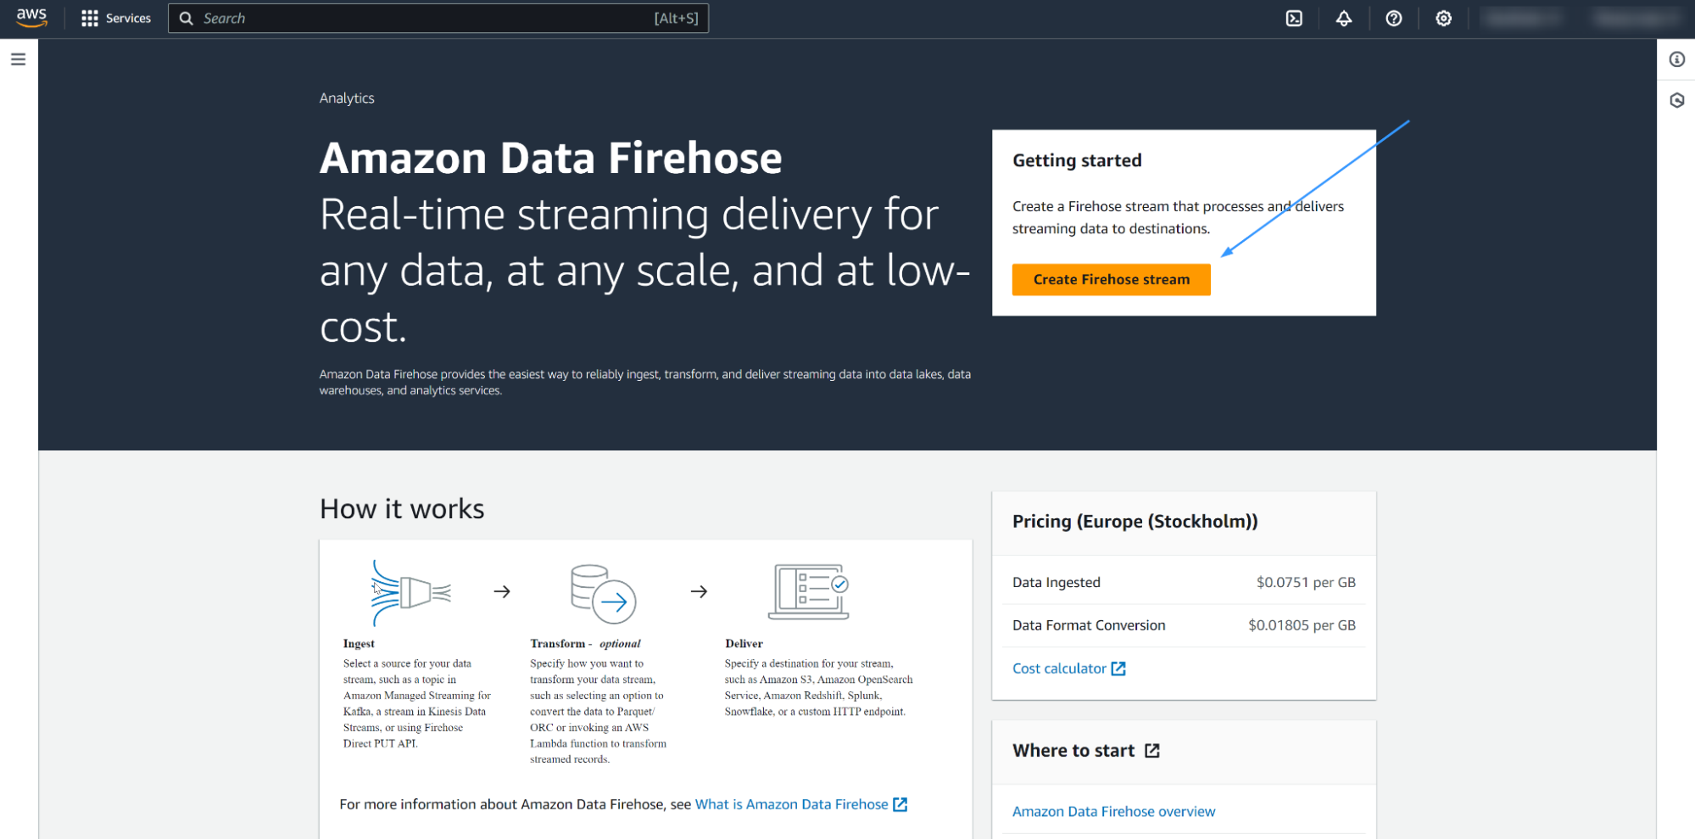Open the info panel icon
Viewport: 1695px width, 839px height.
[1676, 59]
